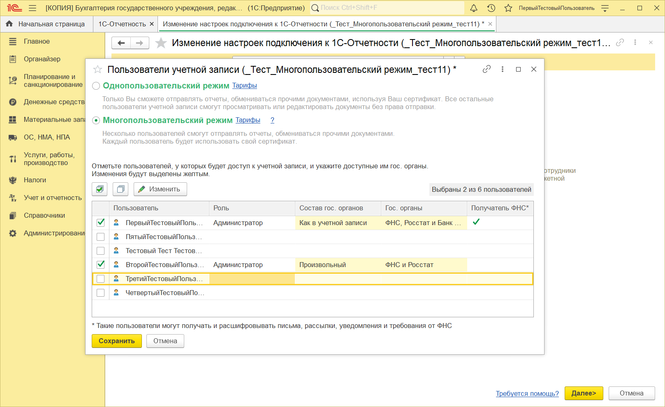Open Требуется помощь? link
665x407 pixels.
(527, 393)
